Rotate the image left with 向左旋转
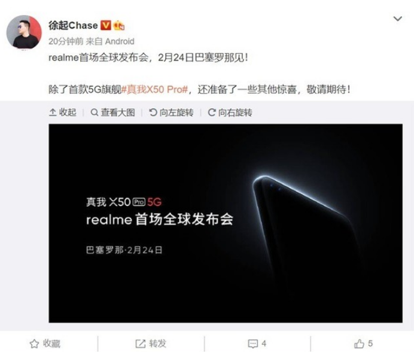The image size is (414, 352). 171,113
